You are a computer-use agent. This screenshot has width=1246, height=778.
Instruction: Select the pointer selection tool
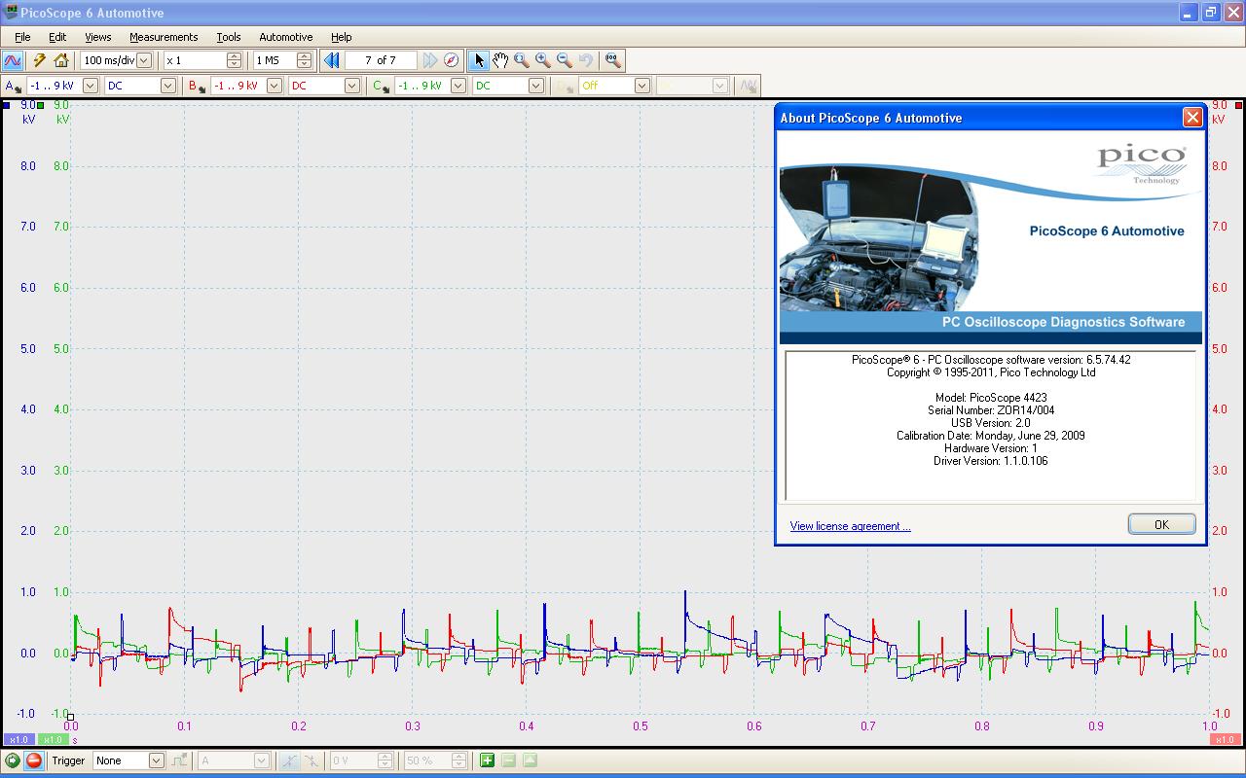point(478,60)
